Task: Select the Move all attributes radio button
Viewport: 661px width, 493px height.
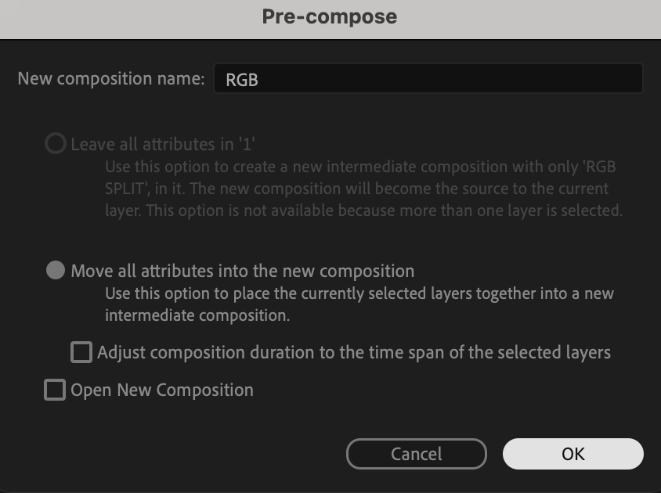Action: pos(55,271)
